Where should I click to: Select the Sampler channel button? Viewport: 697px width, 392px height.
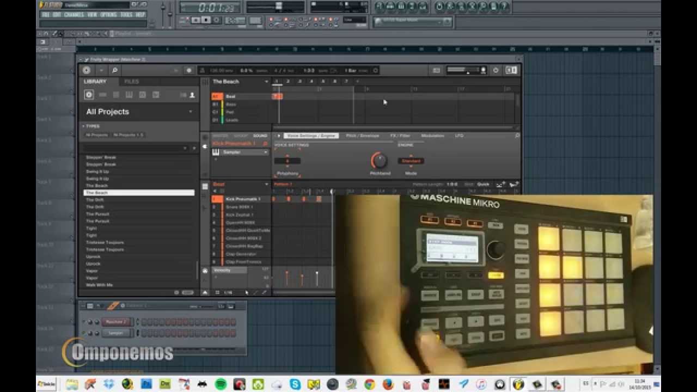116,333
